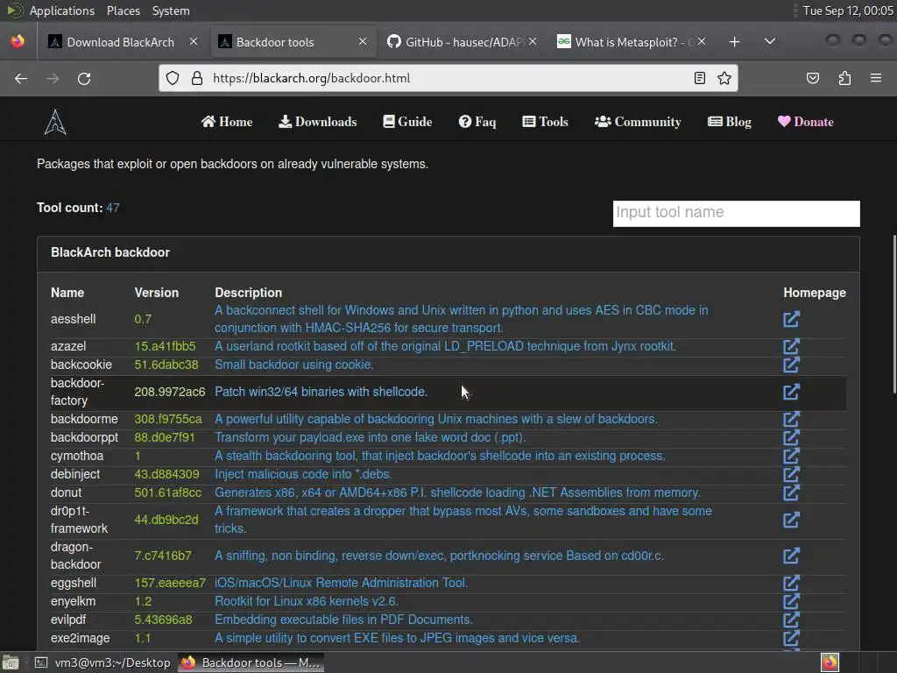Click the page vertical scrollbar
The image size is (897, 673).
893,314
